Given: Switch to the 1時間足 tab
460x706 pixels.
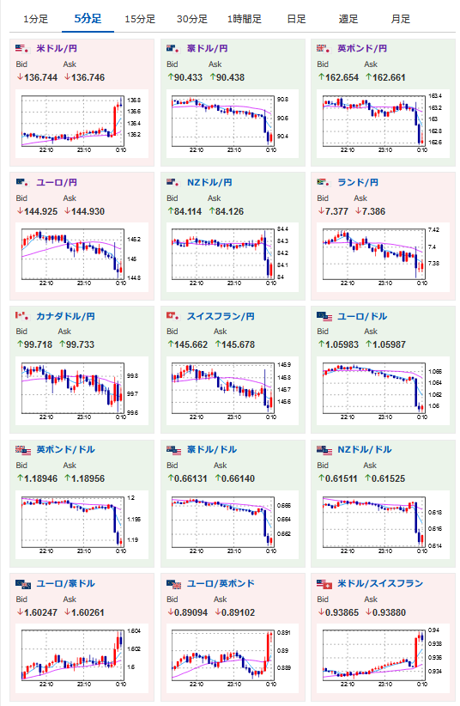Looking at the screenshot, I should click(245, 19).
